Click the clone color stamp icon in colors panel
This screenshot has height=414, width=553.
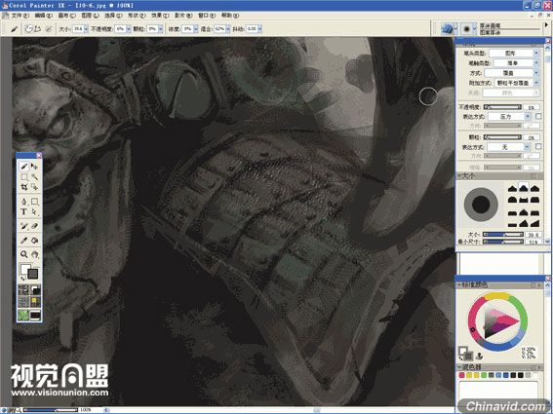(479, 356)
